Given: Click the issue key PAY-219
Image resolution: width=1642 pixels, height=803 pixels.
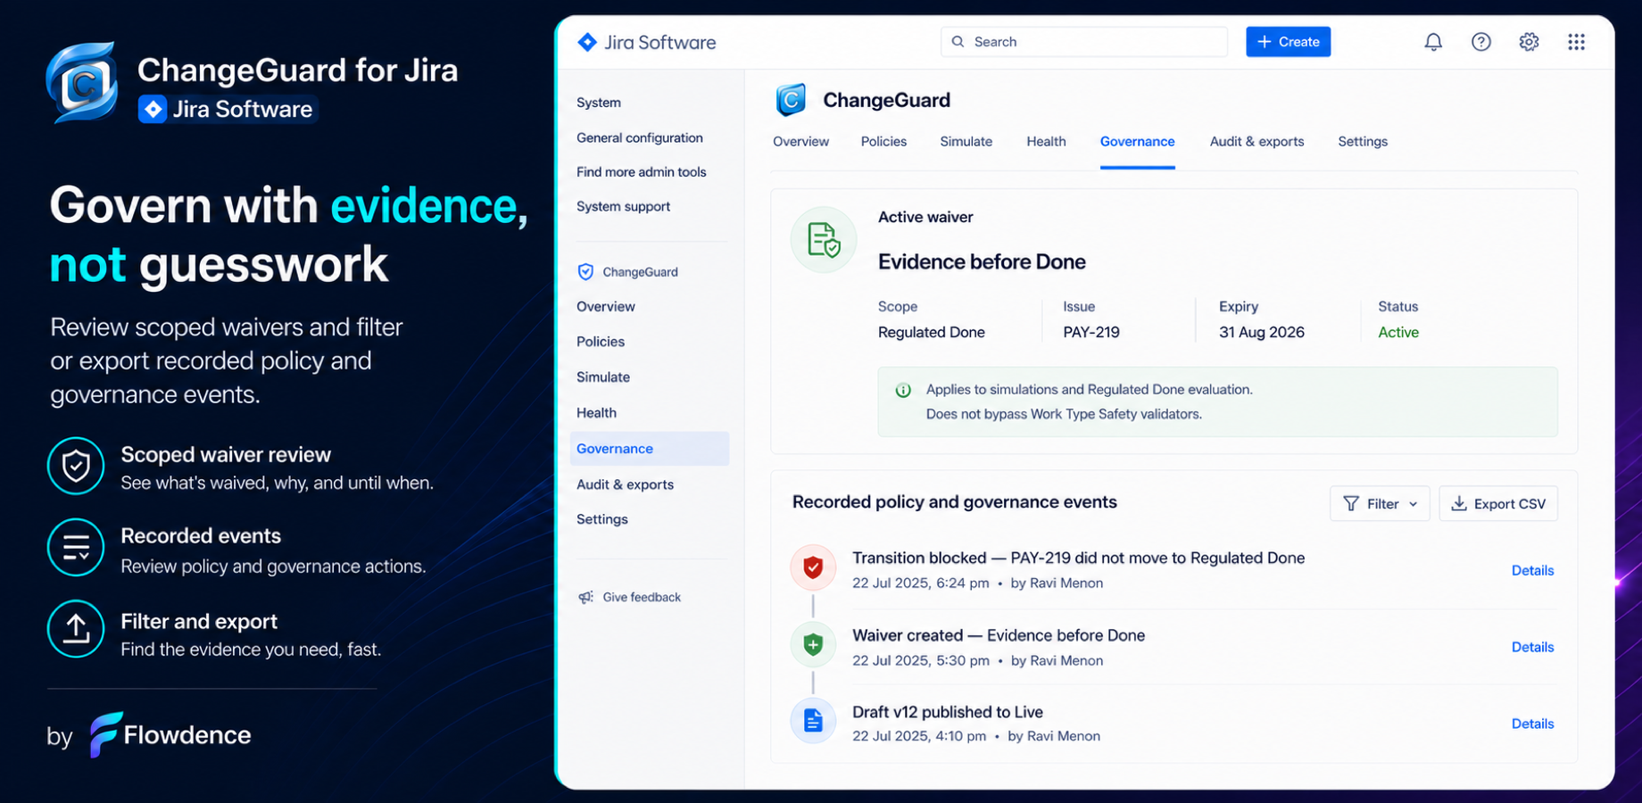Looking at the screenshot, I should coord(1091,332).
